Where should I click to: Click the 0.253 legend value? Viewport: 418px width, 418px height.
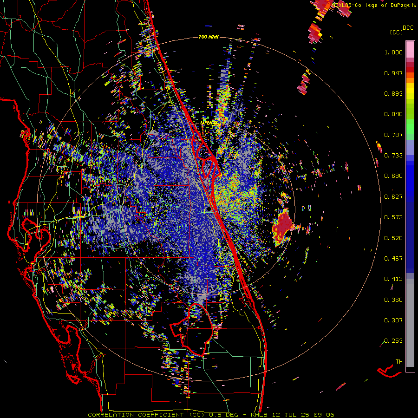[393, 341]
